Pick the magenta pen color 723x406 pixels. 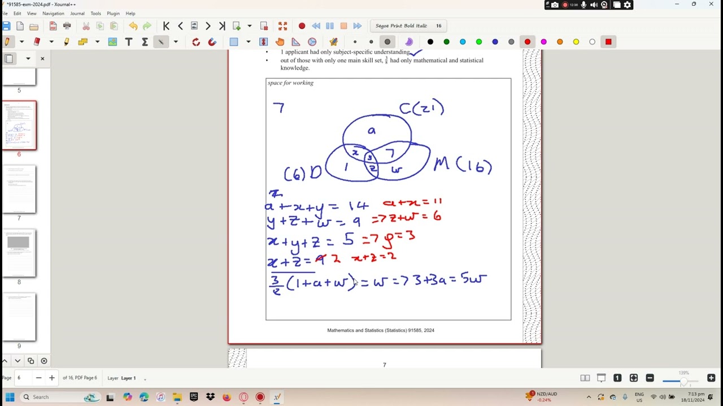pos(543,42)
